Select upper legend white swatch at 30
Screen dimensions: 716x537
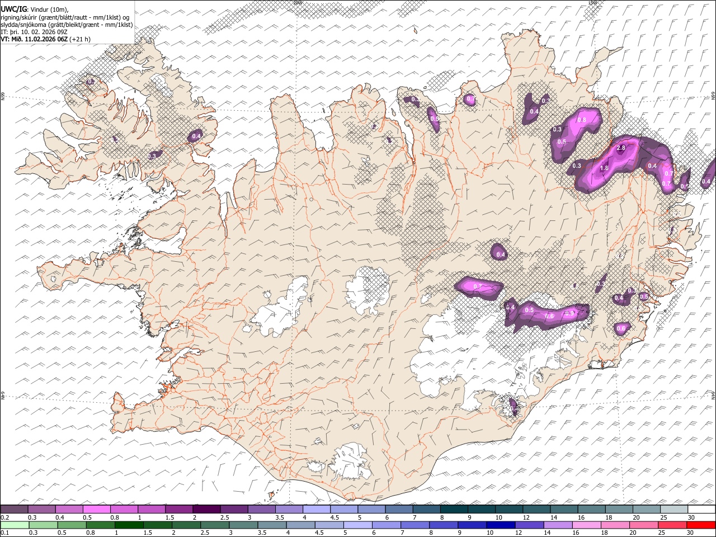[701, 509]
